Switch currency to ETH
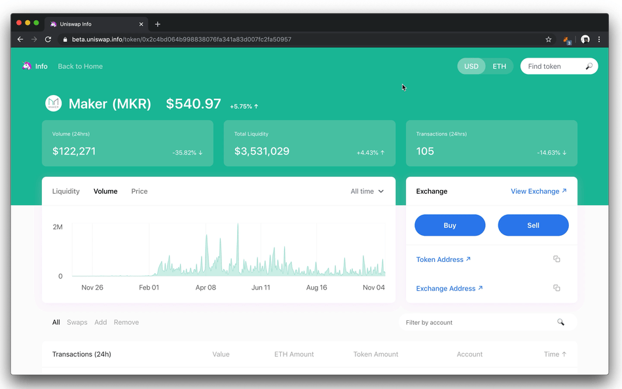 pyautogui.click(x=499, y=66)
